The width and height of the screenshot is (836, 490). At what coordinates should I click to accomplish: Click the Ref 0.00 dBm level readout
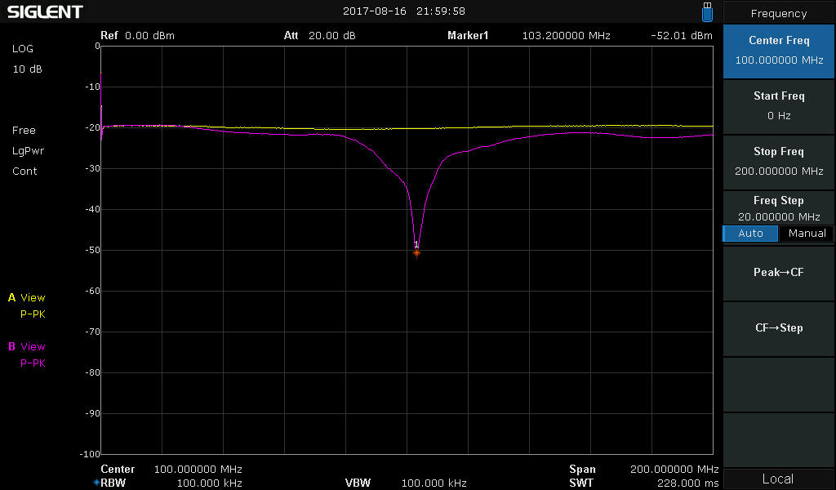(137, 36)
